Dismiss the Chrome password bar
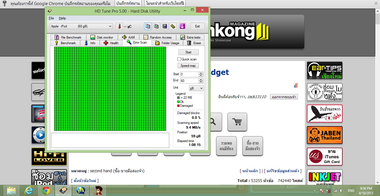380x196 pixels. [x=376, y=3]
